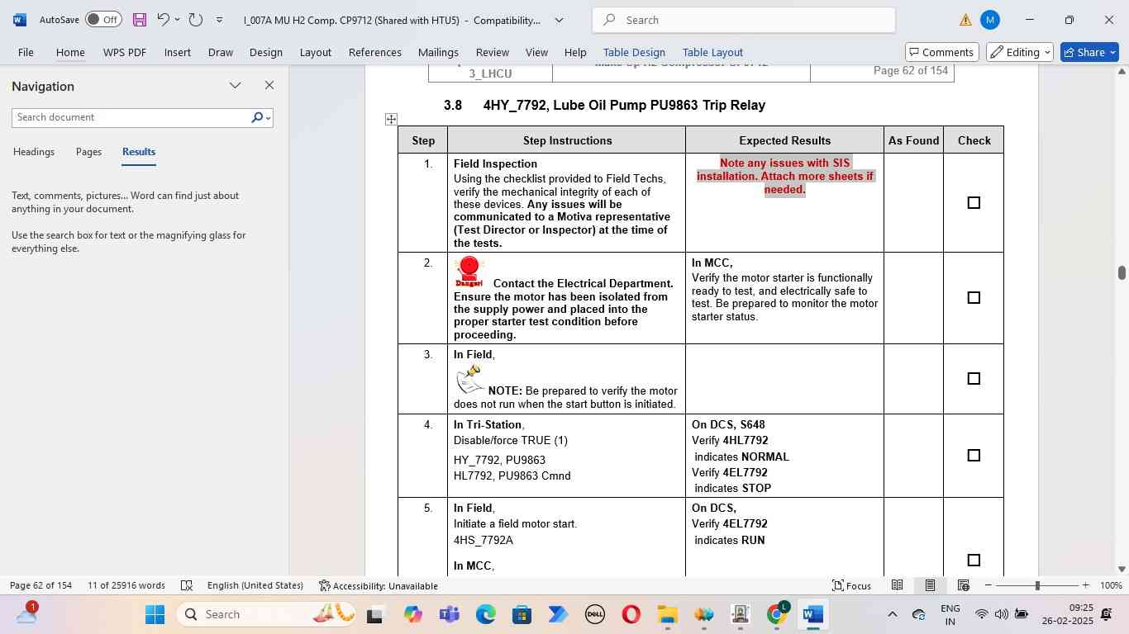Open the Insert tab

pos(178,52)
